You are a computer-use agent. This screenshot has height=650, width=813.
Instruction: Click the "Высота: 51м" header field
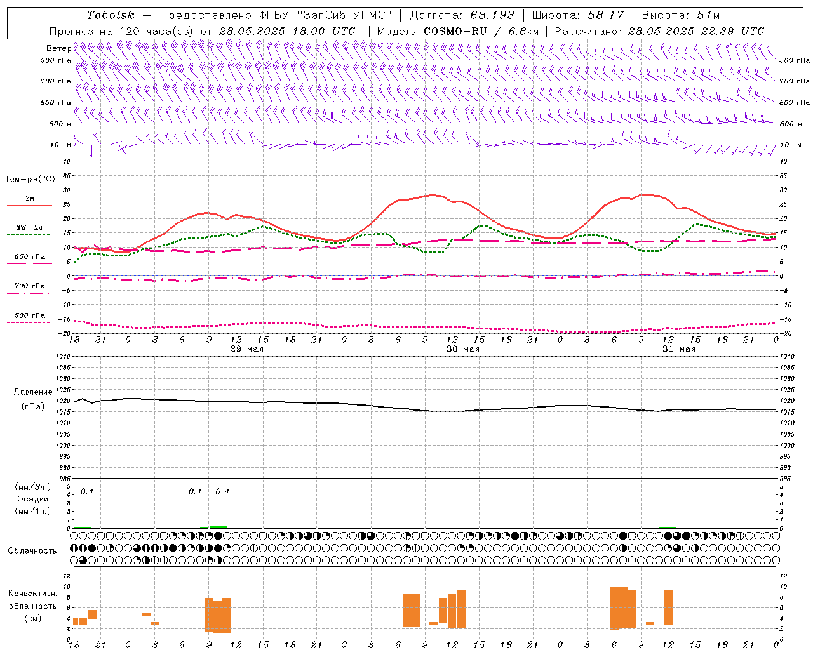(x=681, y=15)
